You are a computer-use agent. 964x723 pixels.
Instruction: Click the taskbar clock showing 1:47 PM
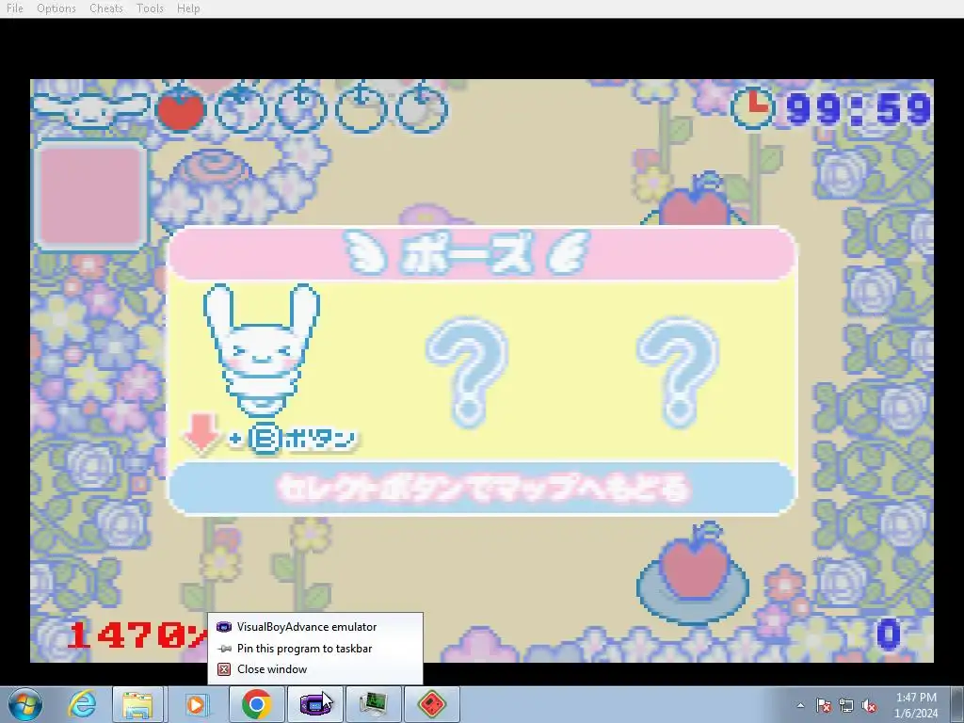click(915, 698)
